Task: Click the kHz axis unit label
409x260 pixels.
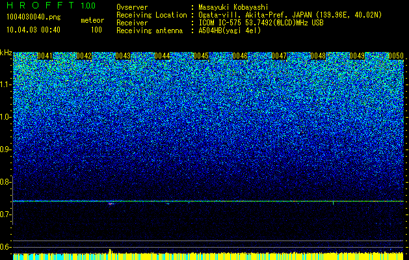Action: [x=6, y=53]
